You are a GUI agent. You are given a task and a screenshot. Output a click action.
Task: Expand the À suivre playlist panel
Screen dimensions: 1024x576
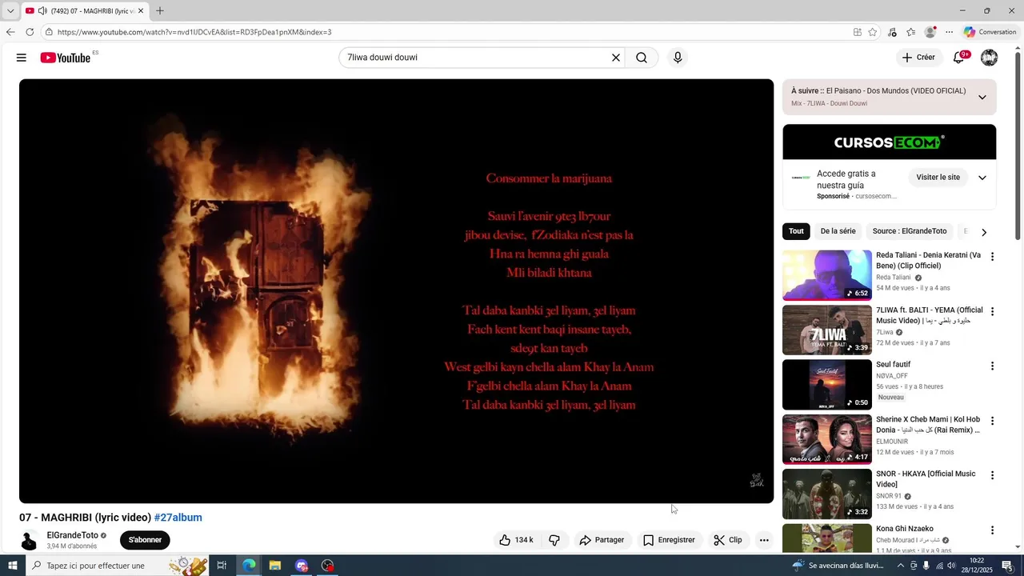pos(982,97)
